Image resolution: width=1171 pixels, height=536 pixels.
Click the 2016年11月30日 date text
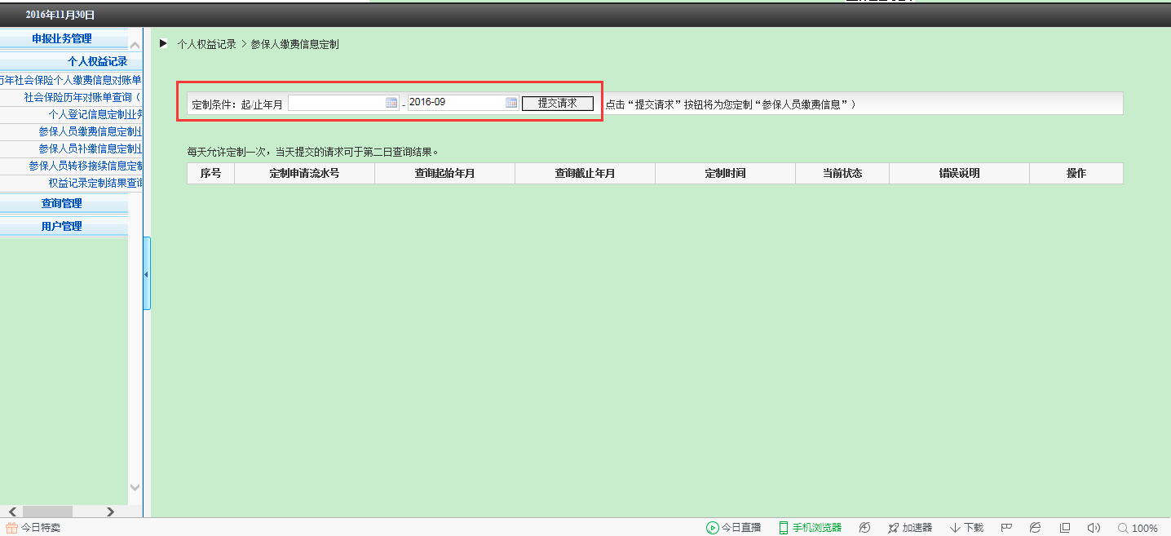point(60,15)
